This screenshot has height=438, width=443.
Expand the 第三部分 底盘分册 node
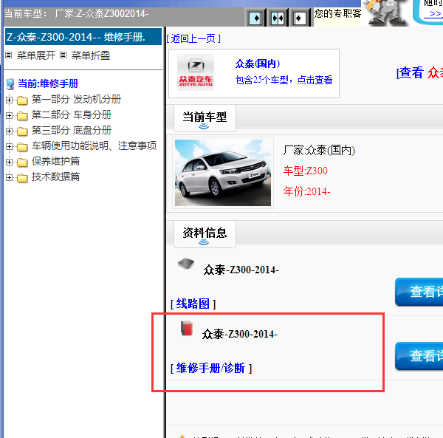9,131
